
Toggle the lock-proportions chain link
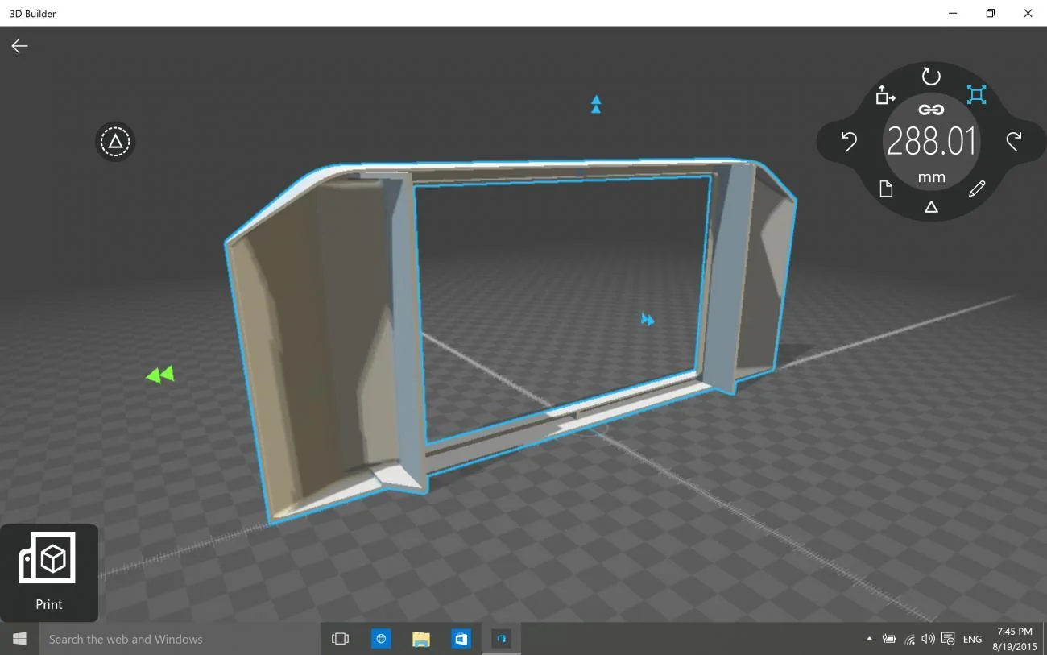(931, 110)
